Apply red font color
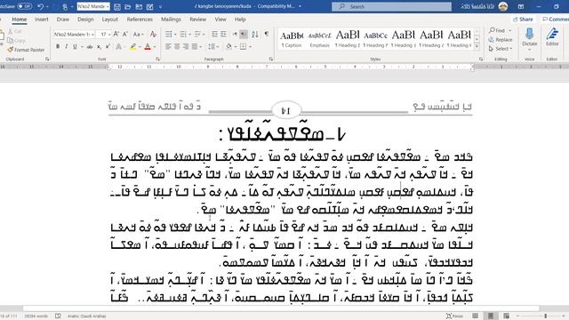The image size is (569, 320). coord(148,46)
